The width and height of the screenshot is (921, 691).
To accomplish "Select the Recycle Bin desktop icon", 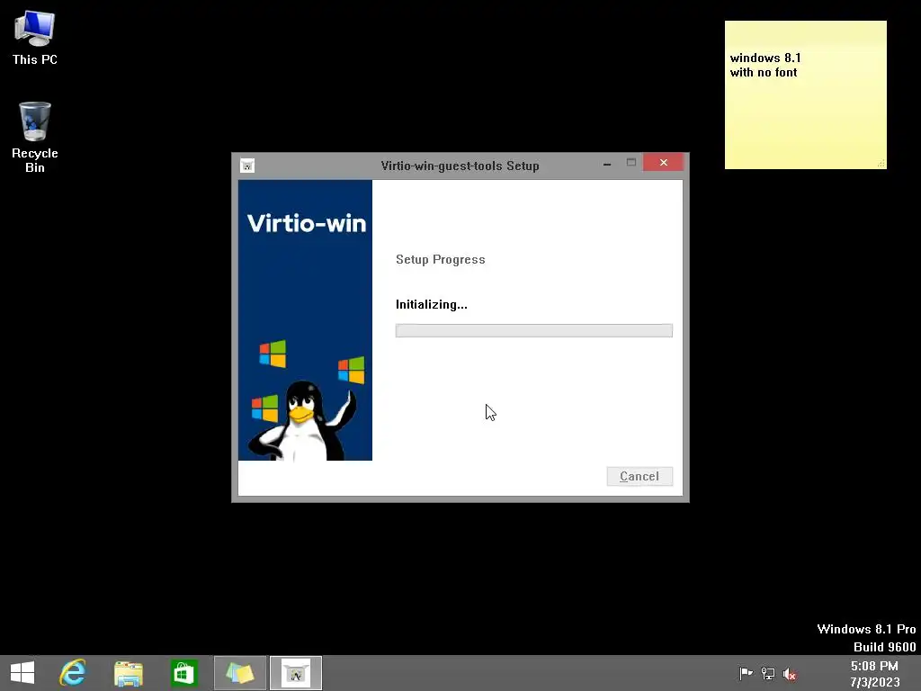I will tap(35, 138).
